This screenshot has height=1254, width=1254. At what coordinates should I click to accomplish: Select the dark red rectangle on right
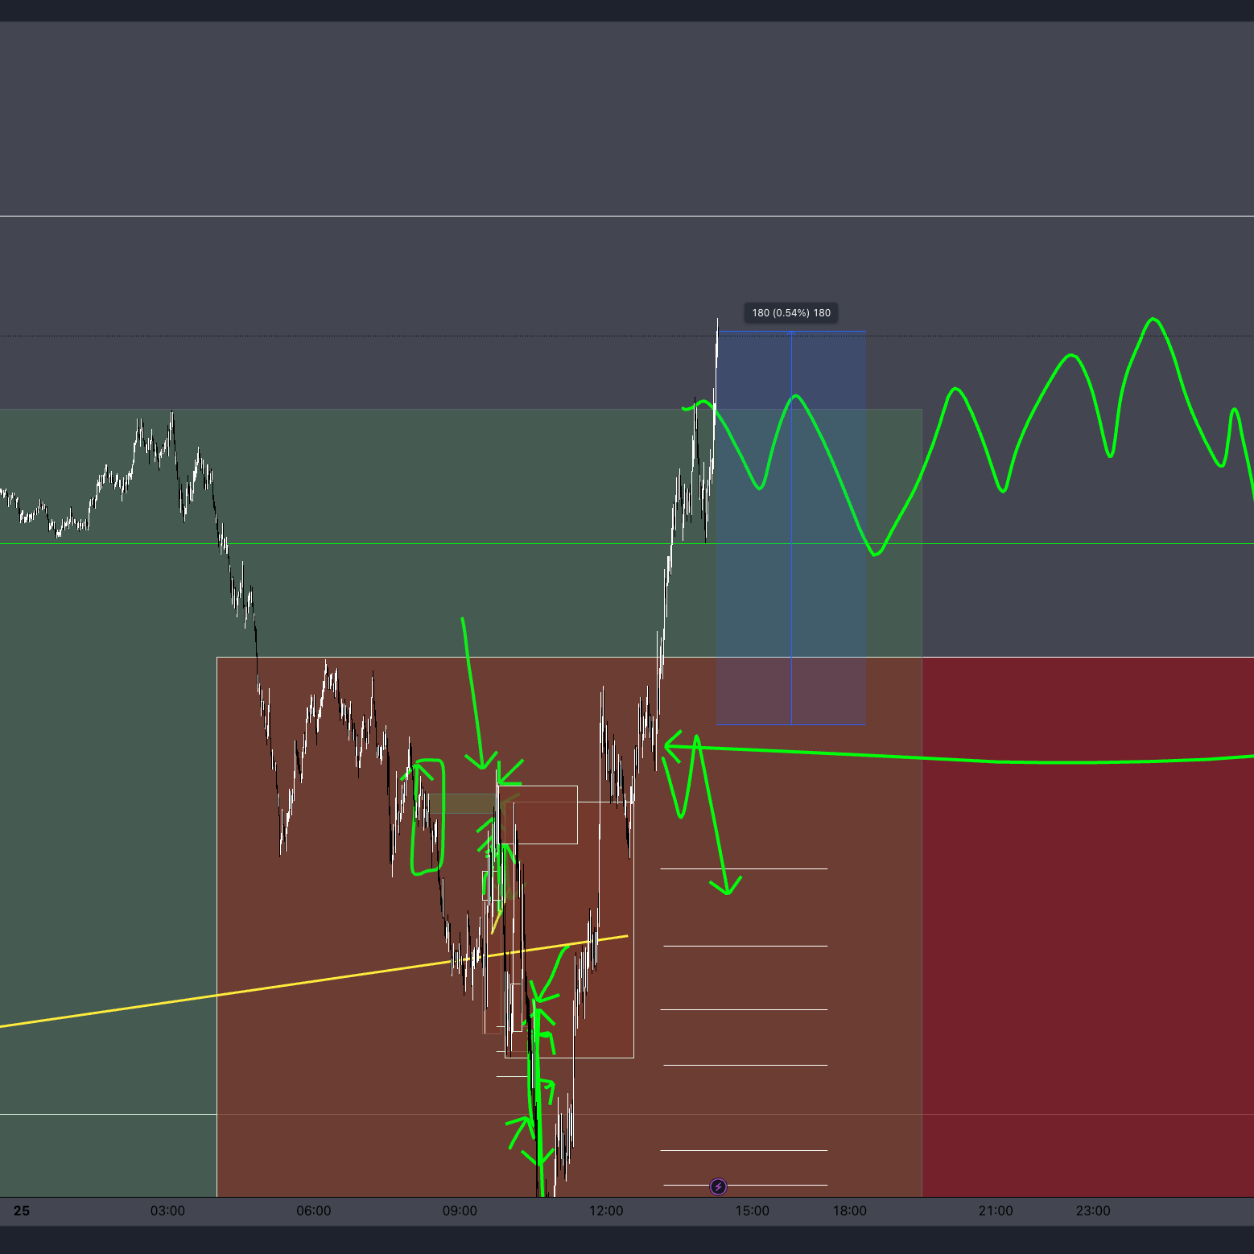click(x=1087, y=926)
